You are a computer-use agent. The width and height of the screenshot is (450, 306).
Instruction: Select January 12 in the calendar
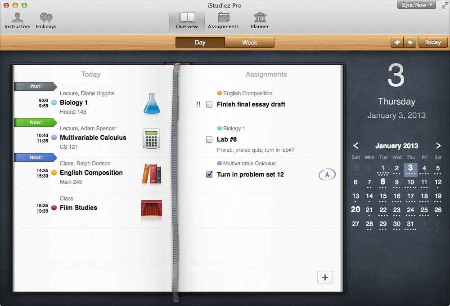coord(438,182)
